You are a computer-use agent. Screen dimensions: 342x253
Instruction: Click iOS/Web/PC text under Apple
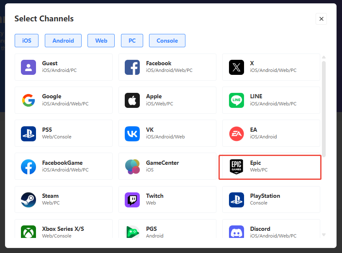159,104
